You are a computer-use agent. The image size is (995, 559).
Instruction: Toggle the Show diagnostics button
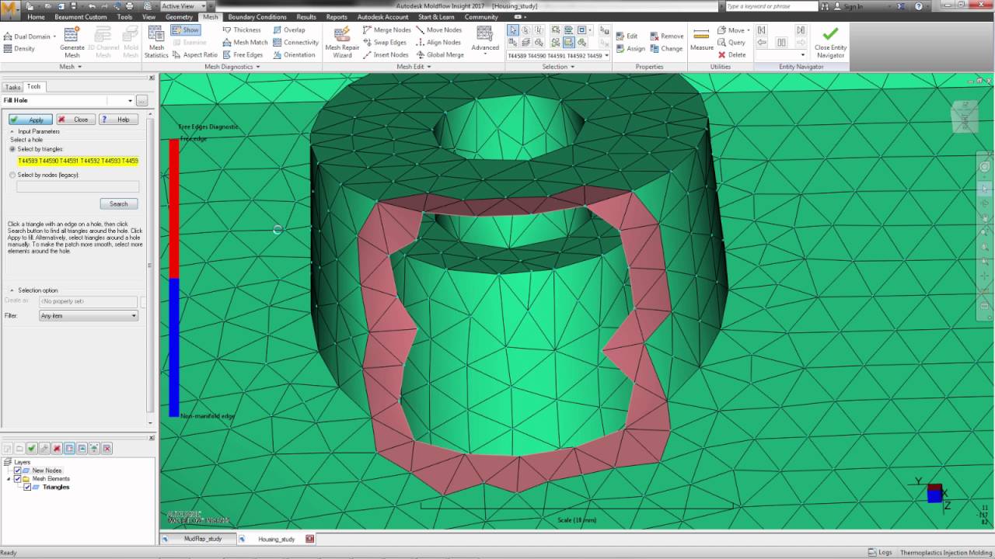pos(186,30)
